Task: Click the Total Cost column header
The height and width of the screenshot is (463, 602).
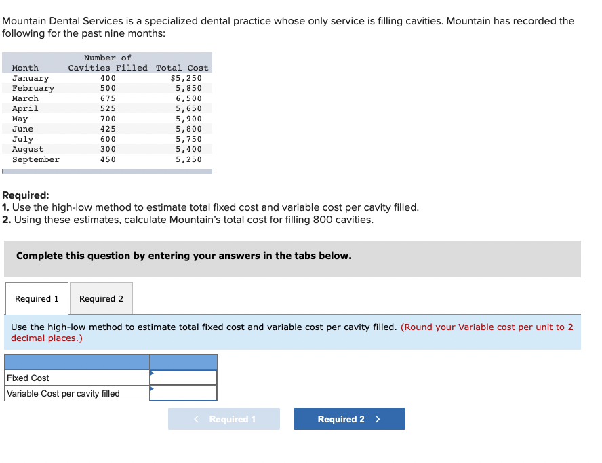Action: point(183,67)
